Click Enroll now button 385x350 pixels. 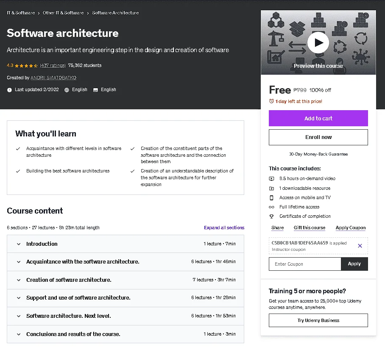(318, 137)
